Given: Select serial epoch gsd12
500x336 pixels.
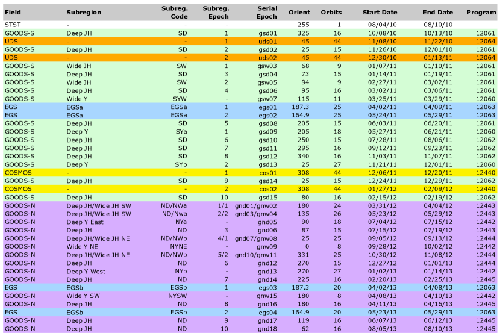Looking at the screenshot, I should 268,156.
